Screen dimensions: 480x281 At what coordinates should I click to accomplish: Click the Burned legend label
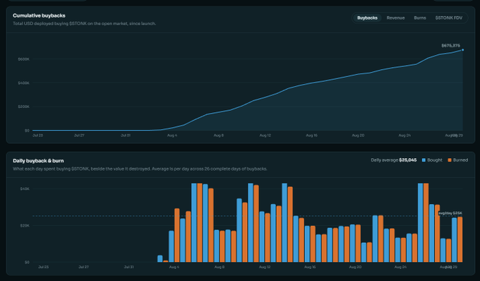pyautogui.click(x=460, y=160)
